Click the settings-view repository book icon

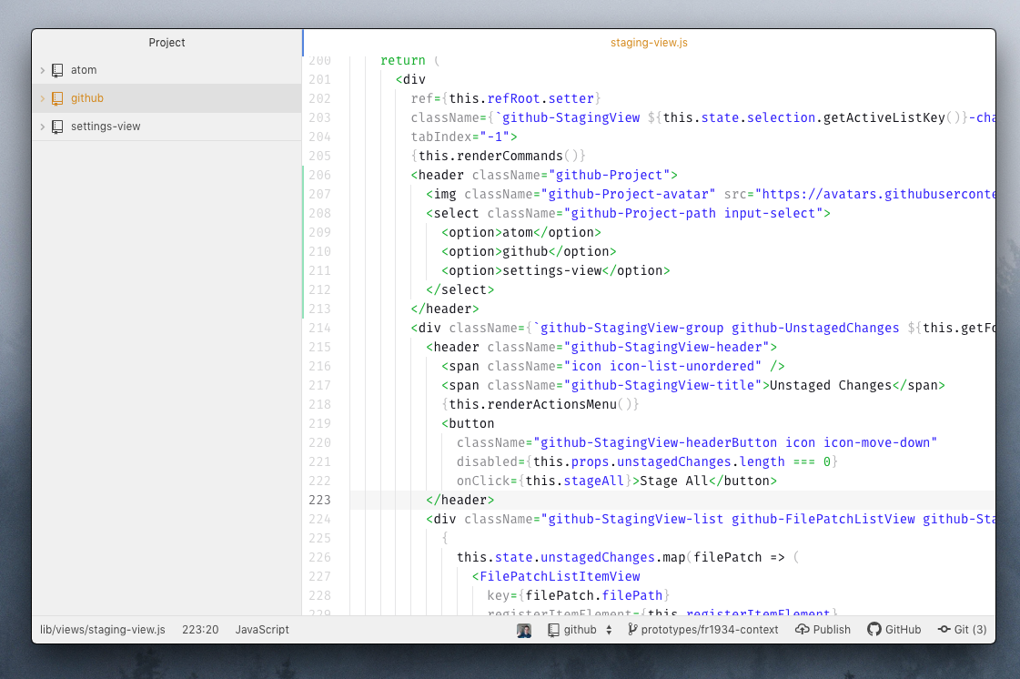tap(57, 127)
